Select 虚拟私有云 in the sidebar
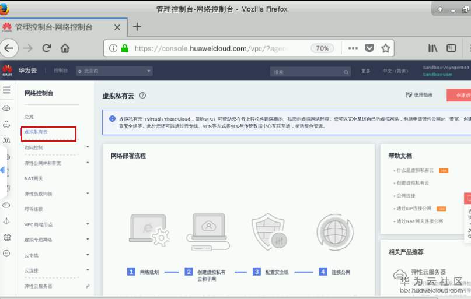The image size is (471, 299). pos(36,132)
